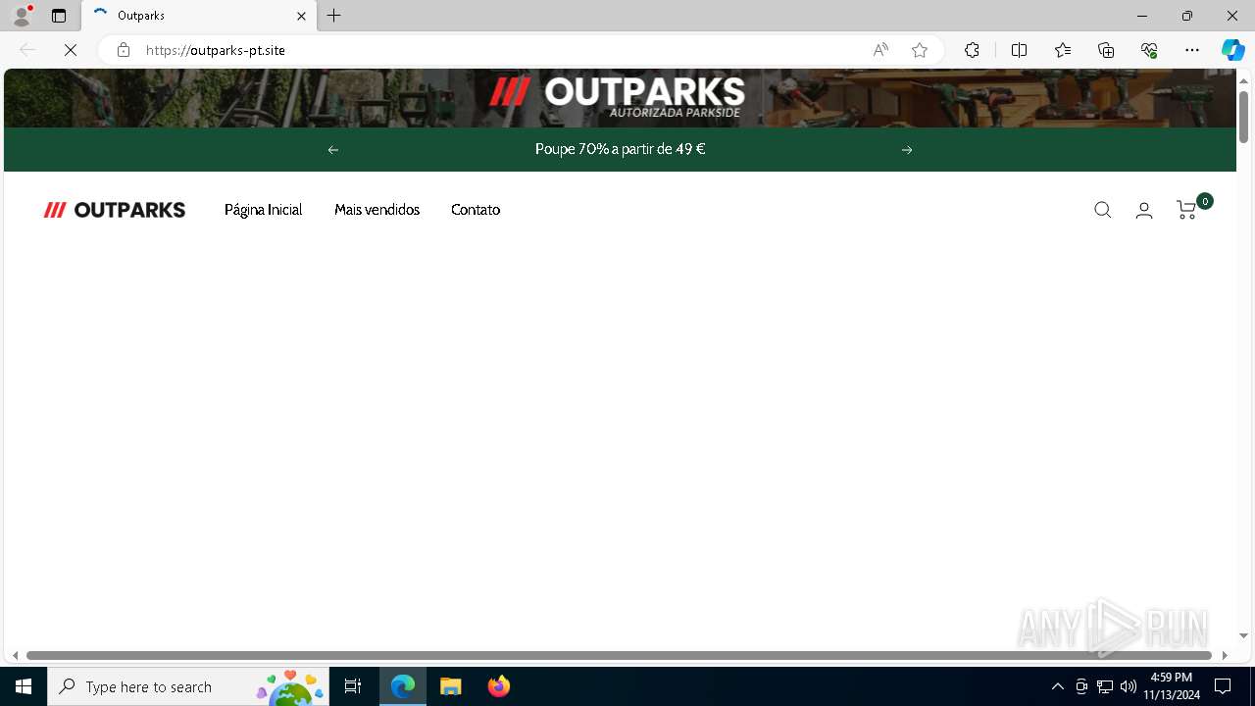Image resolution: width=1255 pixels, height=706 pixels.
Task: Open the Contato page
Action: (476, 210)
